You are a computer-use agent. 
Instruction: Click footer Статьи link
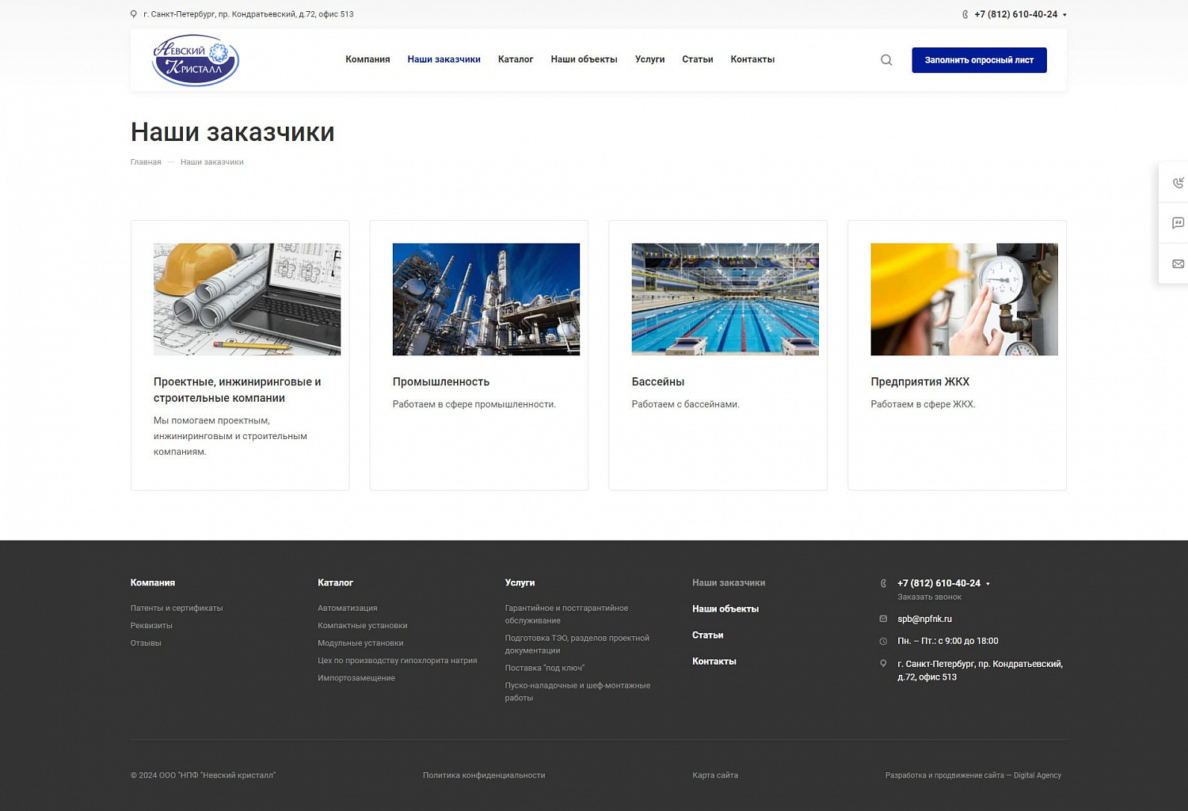click(708, 635)
